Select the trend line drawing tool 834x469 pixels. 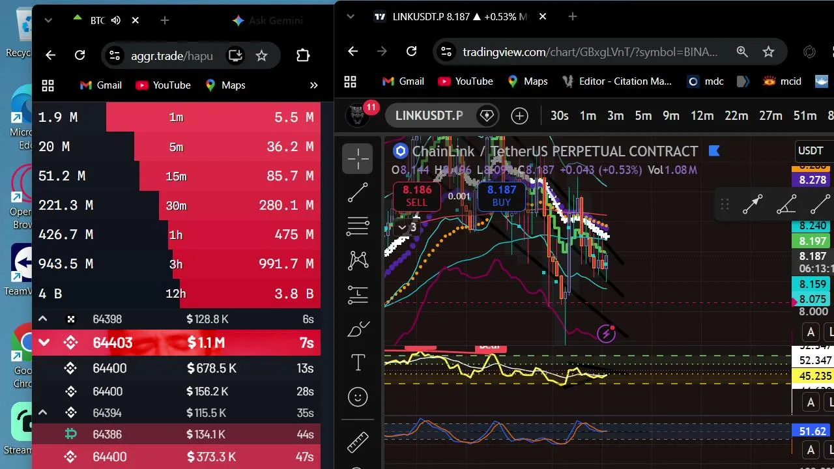tap(358, 192)
